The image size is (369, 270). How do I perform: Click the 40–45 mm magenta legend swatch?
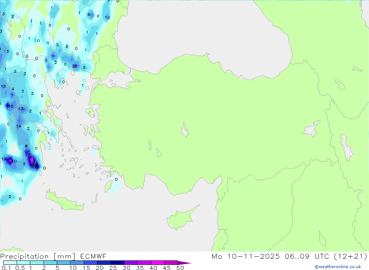(158, 263)
